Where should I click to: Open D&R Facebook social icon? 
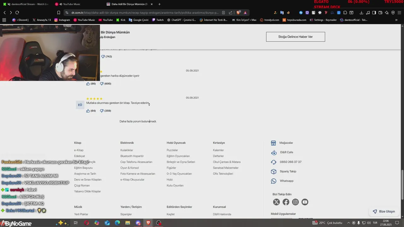[286, 202]
